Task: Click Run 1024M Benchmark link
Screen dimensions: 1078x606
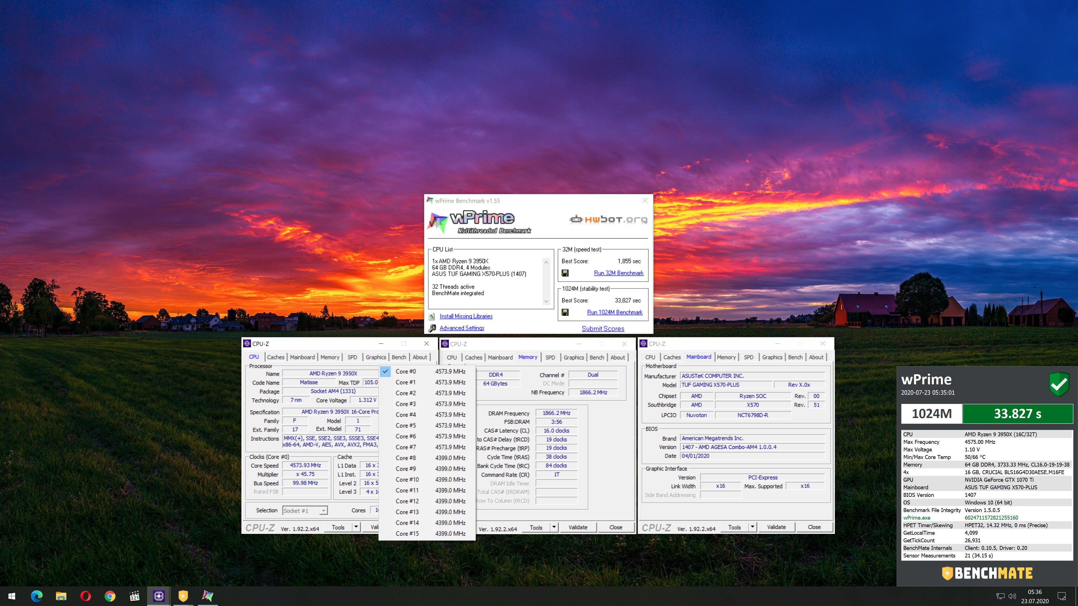Action: 615,313
